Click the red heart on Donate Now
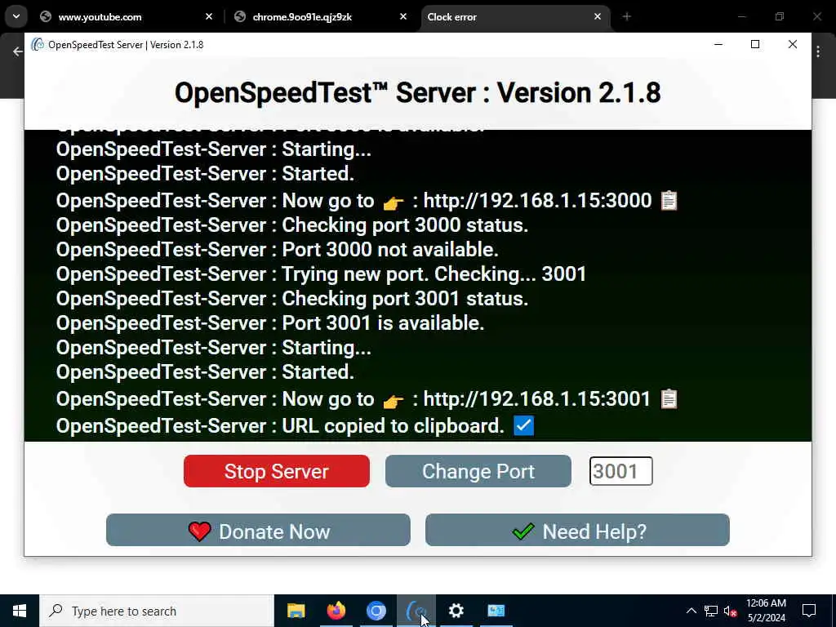Screen dimensions: 836x627 point(200,531)
